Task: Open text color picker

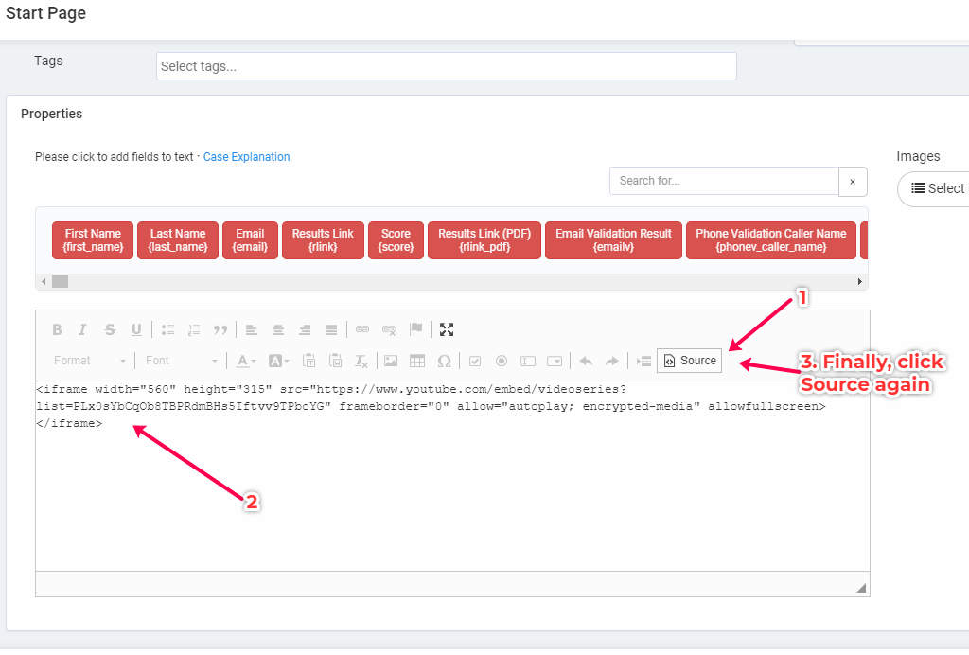Action: pyautogui.click(x=246, y=361)
